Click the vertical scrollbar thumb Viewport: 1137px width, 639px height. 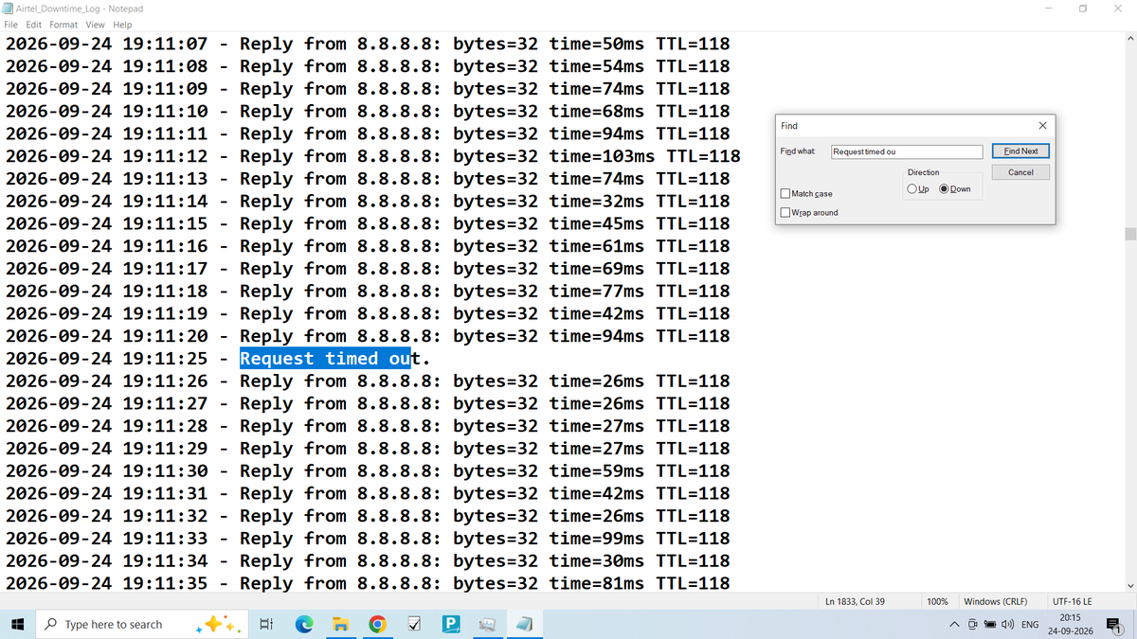point(1129,235)
